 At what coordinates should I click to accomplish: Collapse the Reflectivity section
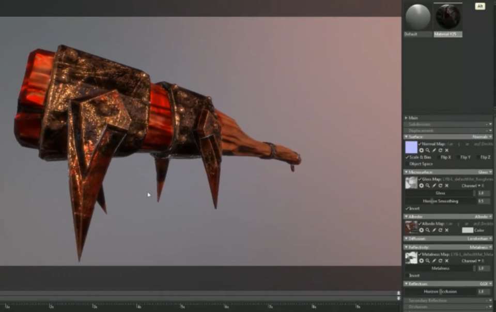tap(406, 247)
